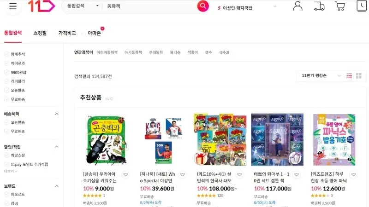Check the 9900원샵 filter
Screen dimensions: 369x207
(15, 72)
